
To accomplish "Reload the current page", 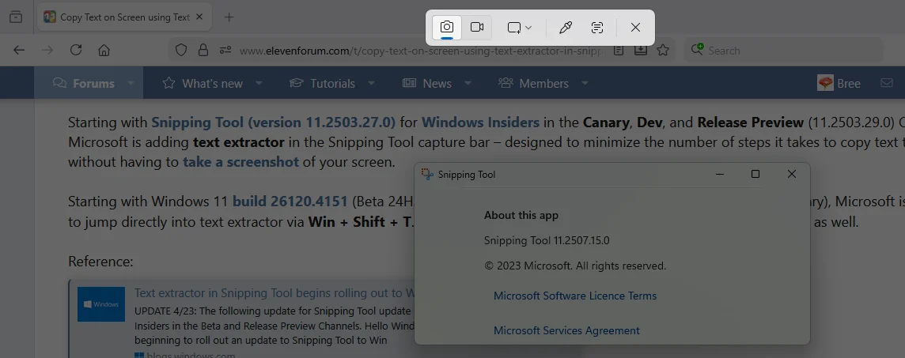I will tap(76, 50).
